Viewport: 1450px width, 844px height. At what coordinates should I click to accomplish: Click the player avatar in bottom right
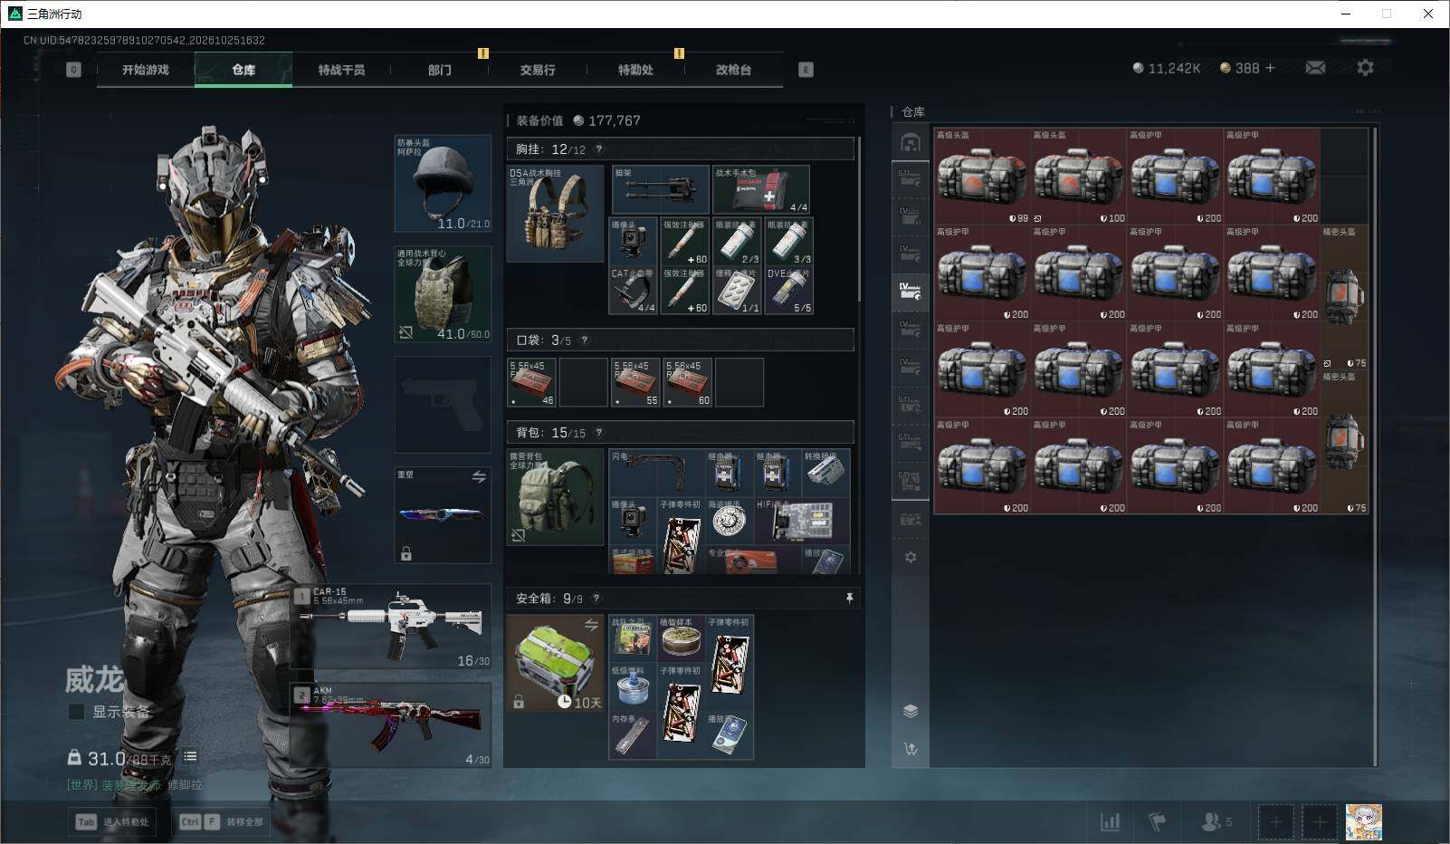coord(1364,822)
